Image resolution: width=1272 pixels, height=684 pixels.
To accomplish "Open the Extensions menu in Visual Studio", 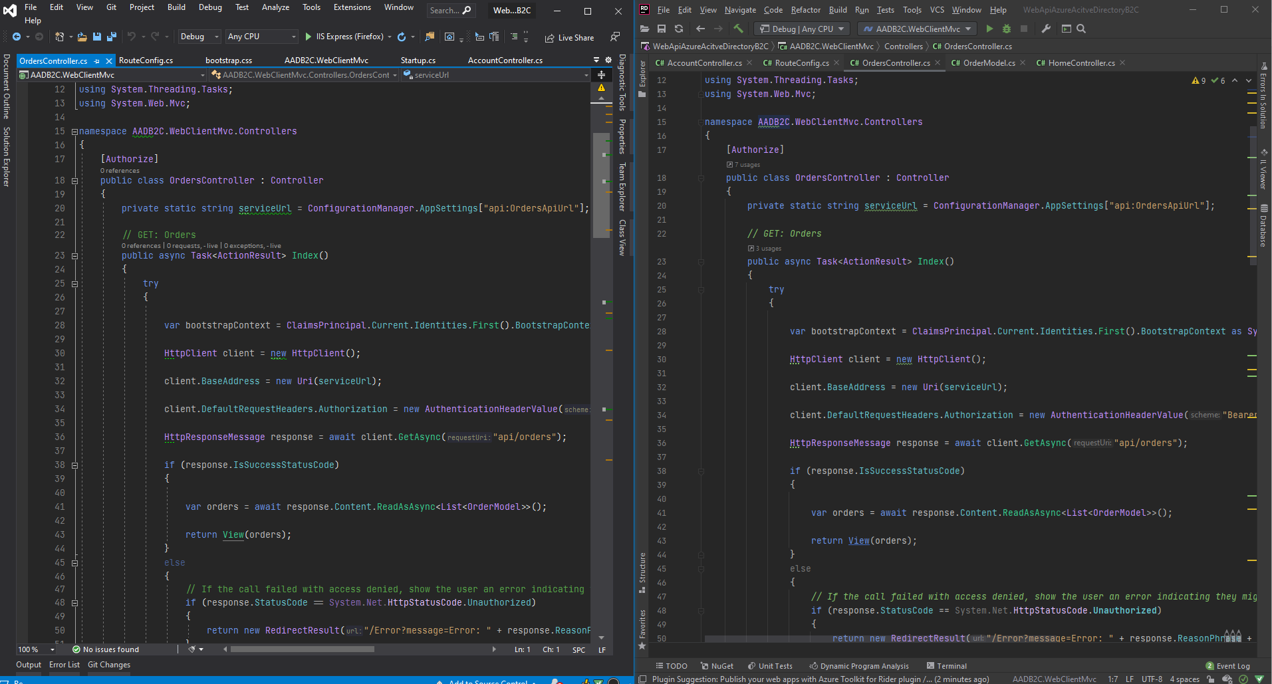I will pos(352,7).
